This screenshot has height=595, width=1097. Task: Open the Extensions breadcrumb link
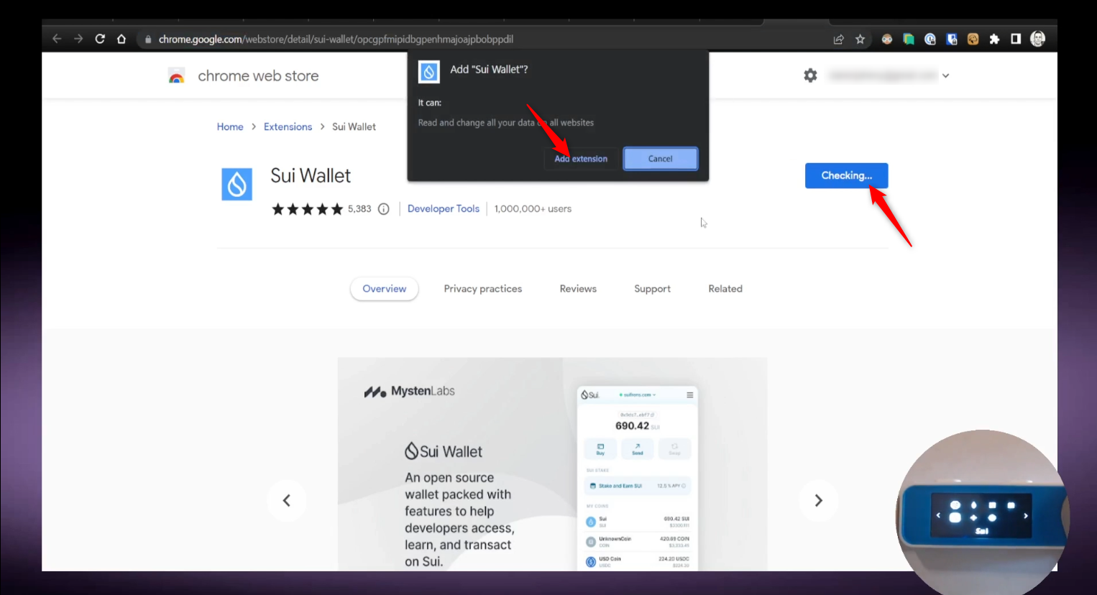[288, 126]
